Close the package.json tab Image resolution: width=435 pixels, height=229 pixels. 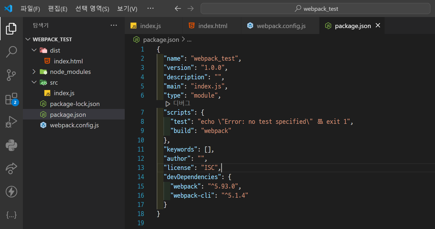(378, 25)
